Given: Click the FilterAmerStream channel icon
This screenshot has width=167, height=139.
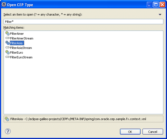Looking at the screenshot, I should (x=8, y=38).
